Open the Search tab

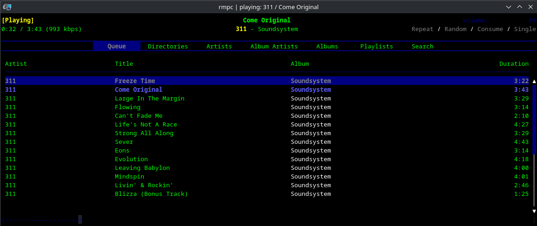pos(423,47)
